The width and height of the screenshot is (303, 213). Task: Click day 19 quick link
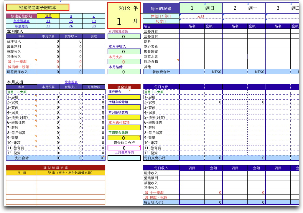[x=94, y=21]
